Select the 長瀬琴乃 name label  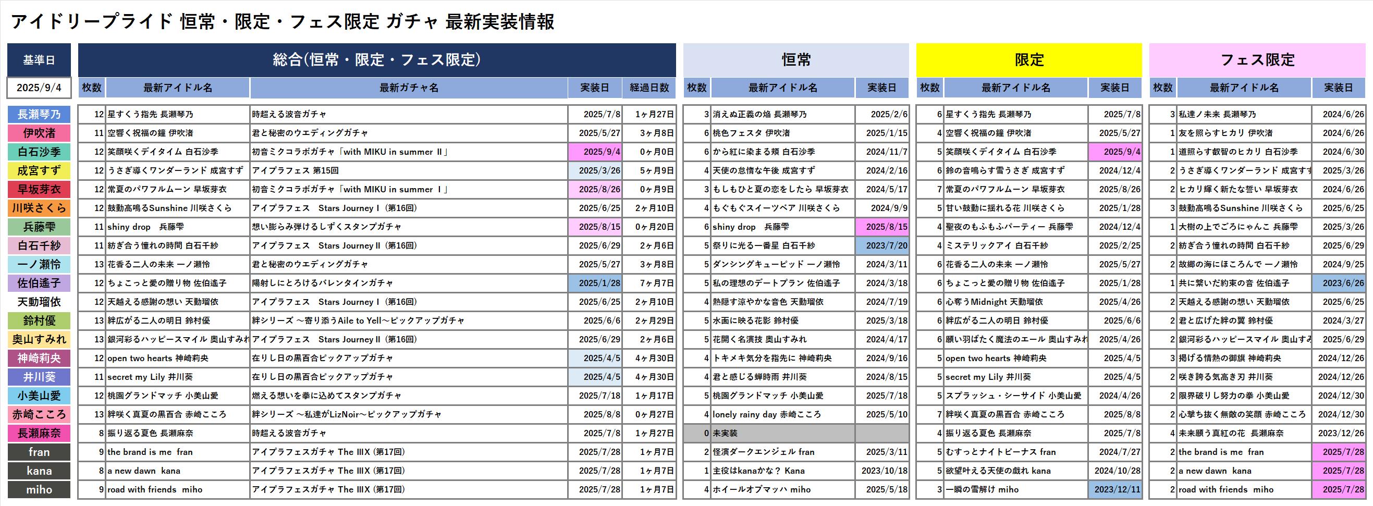point(39,115)
